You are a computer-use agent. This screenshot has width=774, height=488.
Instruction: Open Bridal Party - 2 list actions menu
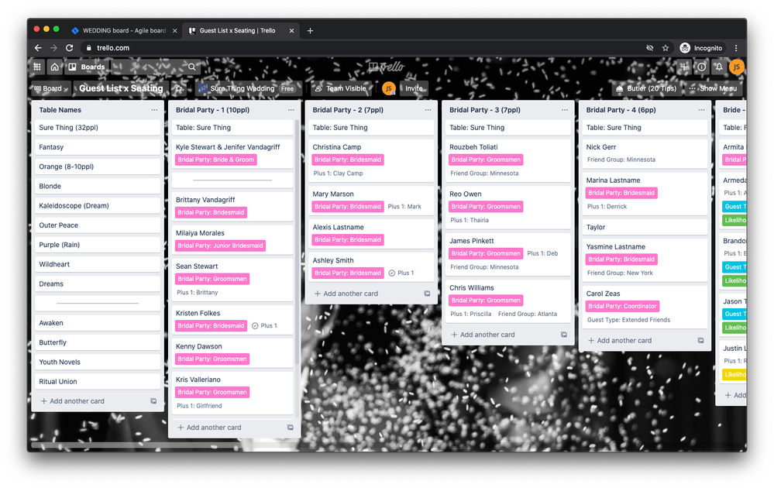(428, 110)
